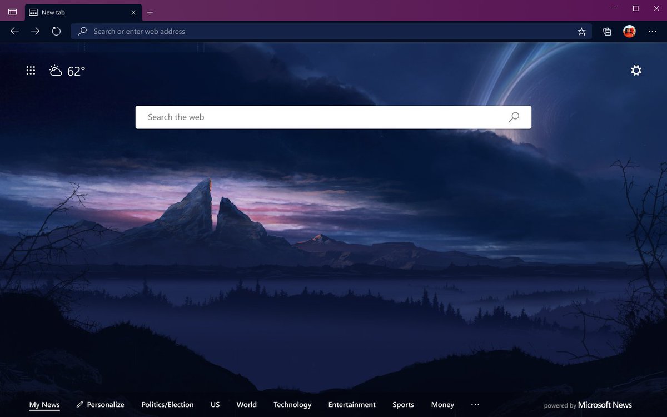Open the tab actions menu icon
Viewport: 667px width, 417px height.
tap(12, 12)
